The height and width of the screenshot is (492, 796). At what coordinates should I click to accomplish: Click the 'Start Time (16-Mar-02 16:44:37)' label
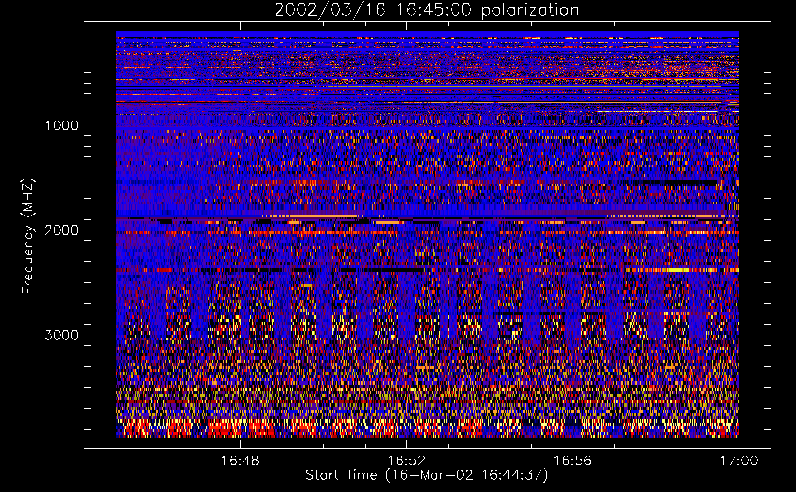point(427,475)
